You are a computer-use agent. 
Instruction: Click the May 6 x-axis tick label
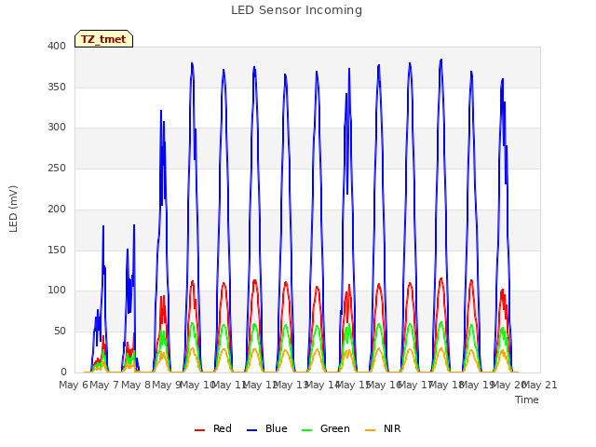pos(74,385)
